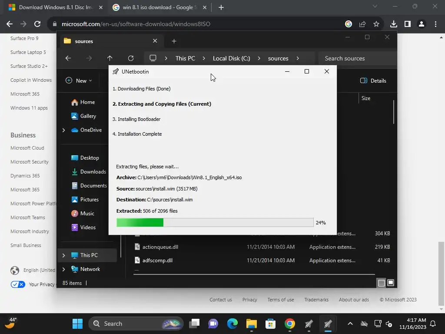Open Gallery in Explorer sidebar
This screenshot has height=334, width=445.
pos(88,116)
